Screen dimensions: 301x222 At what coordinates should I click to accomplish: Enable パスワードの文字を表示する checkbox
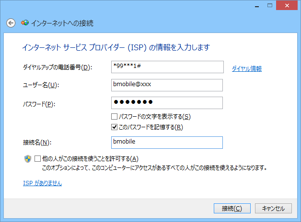pos(114,117)
